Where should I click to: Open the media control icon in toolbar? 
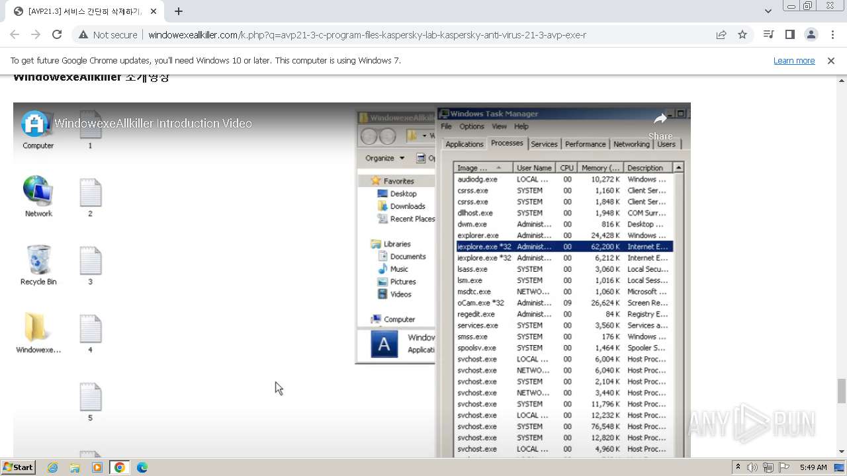pyautogui.click(x=768, y=35)
